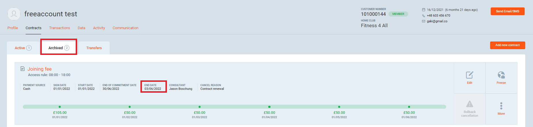
Task: Select the Active contracts tab
Action: point(23,48)
